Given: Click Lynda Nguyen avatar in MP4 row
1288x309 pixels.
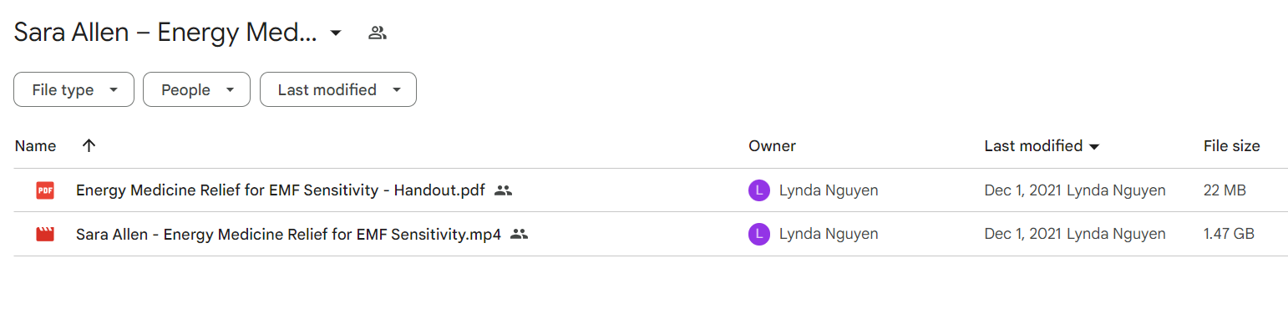Looking at the screenshot, I should point(758,234).
